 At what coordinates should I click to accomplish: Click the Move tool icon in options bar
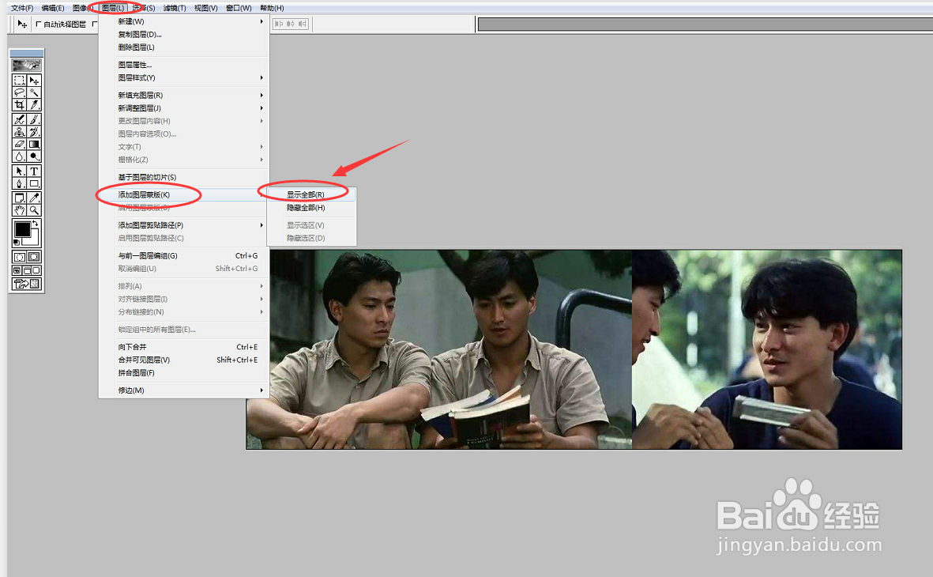pos(22,24)
